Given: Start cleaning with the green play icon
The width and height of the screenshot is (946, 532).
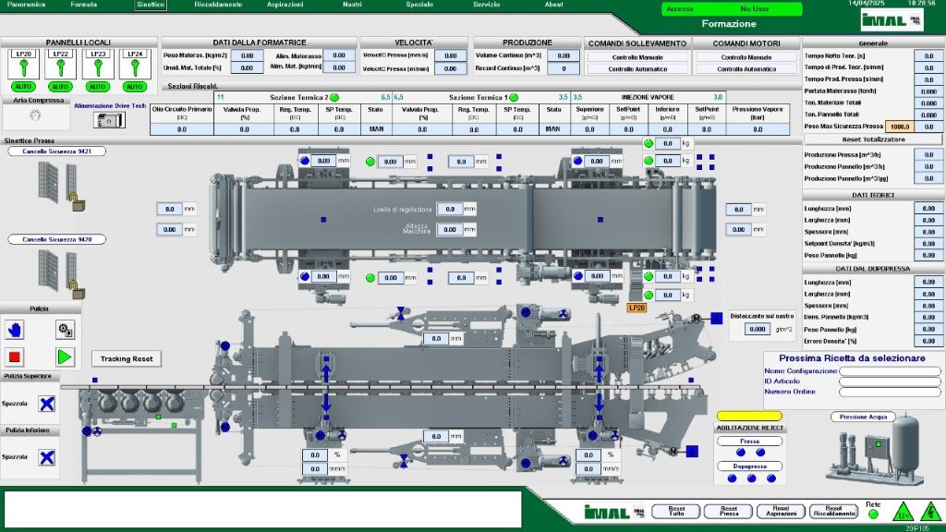Looking at the screenshot, I should pyautogui.click(x=64, y=357).
